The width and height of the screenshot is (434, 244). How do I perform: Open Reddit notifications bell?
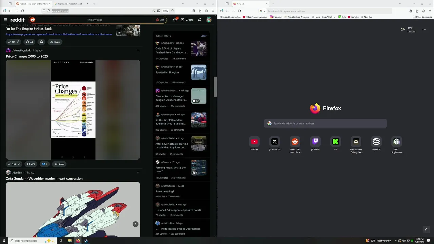[200, 20]
